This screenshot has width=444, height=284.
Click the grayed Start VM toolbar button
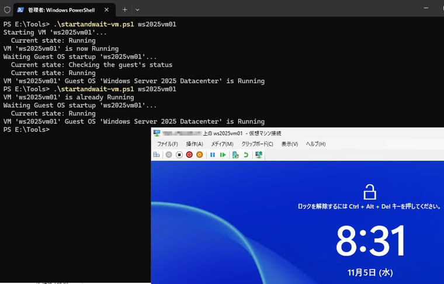pyautogui.click(x=169, y=155)
